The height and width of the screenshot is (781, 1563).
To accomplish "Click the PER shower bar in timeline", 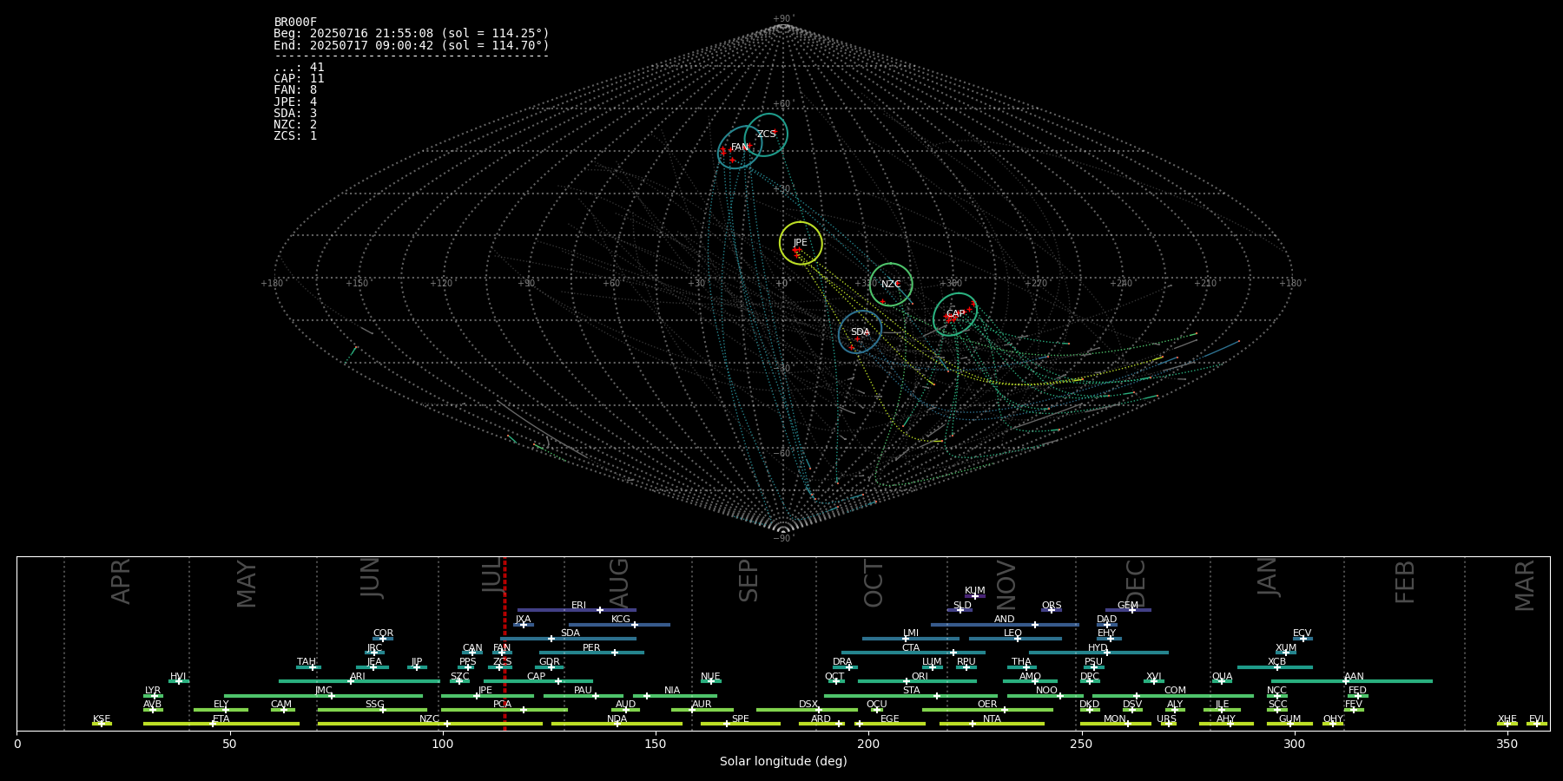I will click(591, 653).
